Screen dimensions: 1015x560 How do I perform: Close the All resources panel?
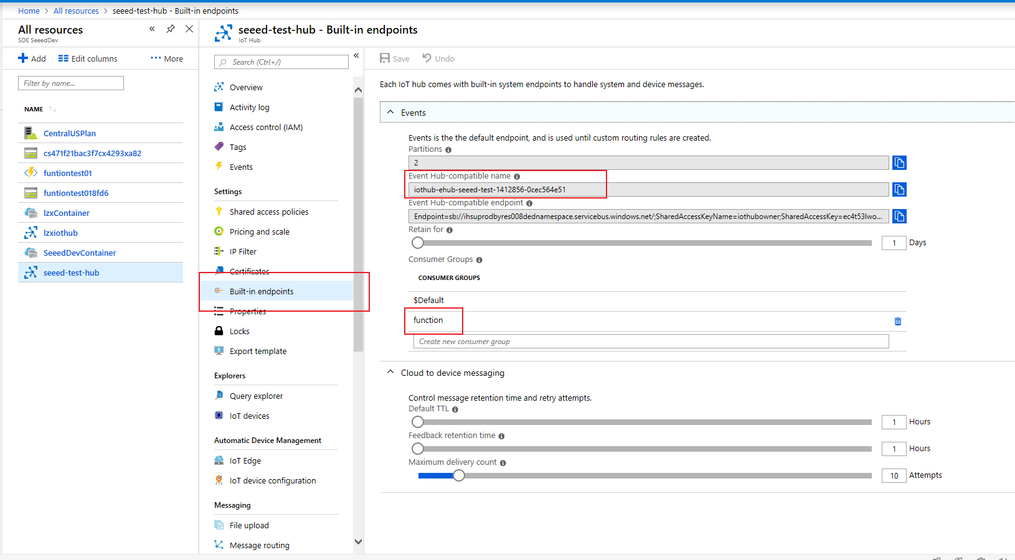[x=189, y=29]
